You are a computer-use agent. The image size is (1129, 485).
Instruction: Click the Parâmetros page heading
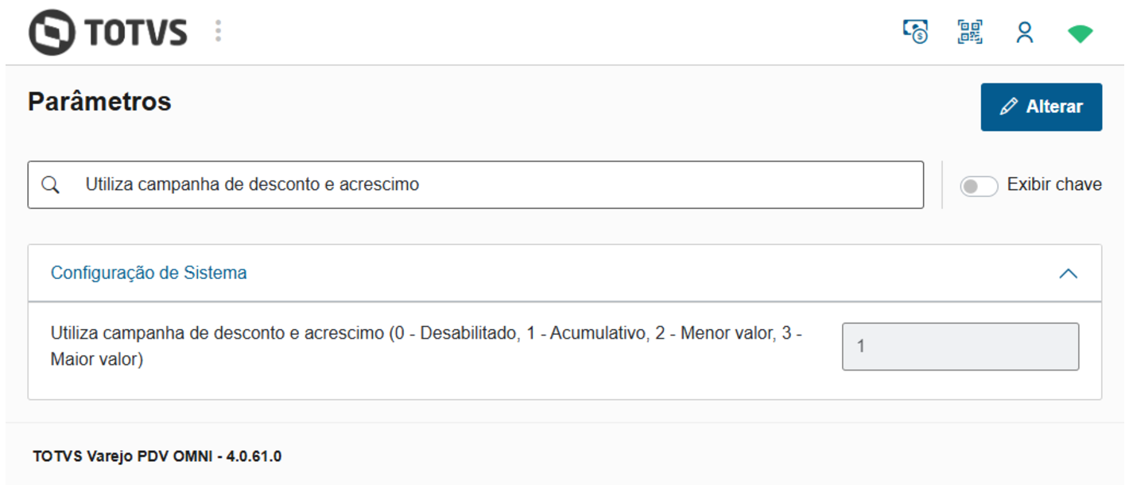[x=99, y=102]
